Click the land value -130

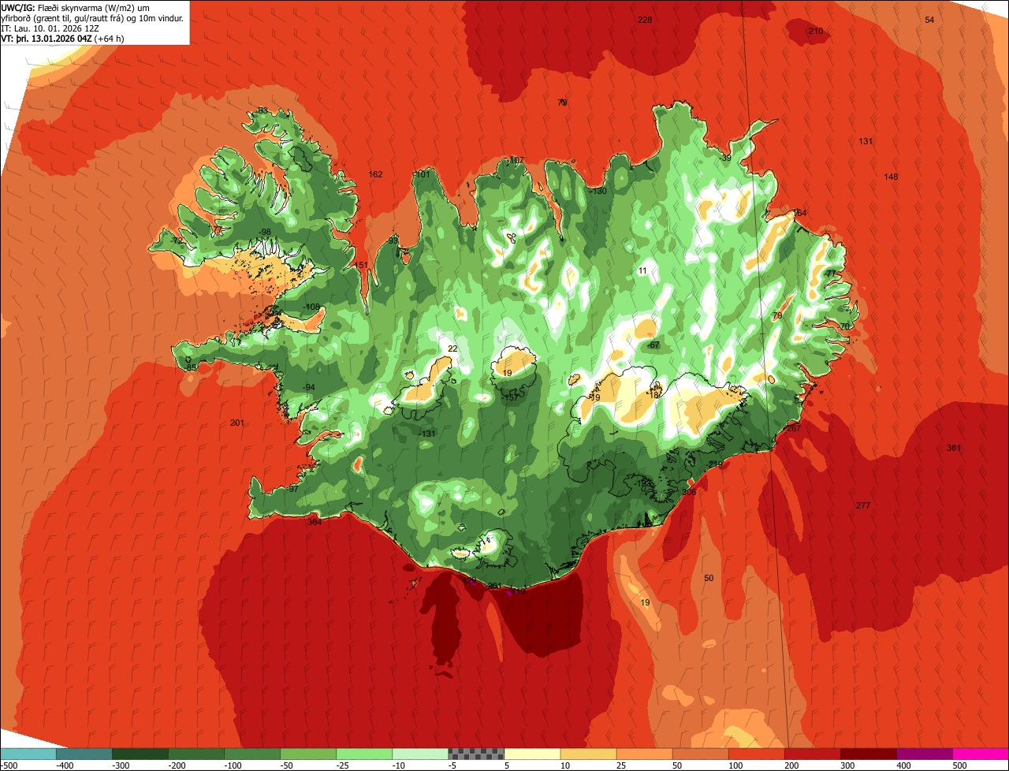coord(598,191)
